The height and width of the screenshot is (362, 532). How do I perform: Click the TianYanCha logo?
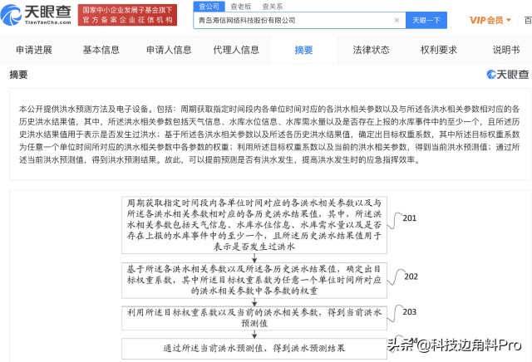tap(36, 15)
